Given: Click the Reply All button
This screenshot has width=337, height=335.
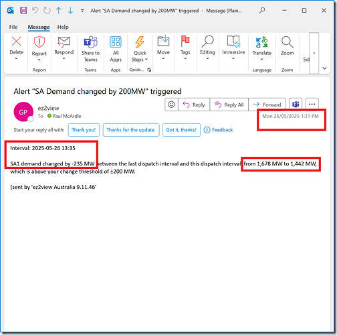Looking at the screenshot, I should [229, 105].
